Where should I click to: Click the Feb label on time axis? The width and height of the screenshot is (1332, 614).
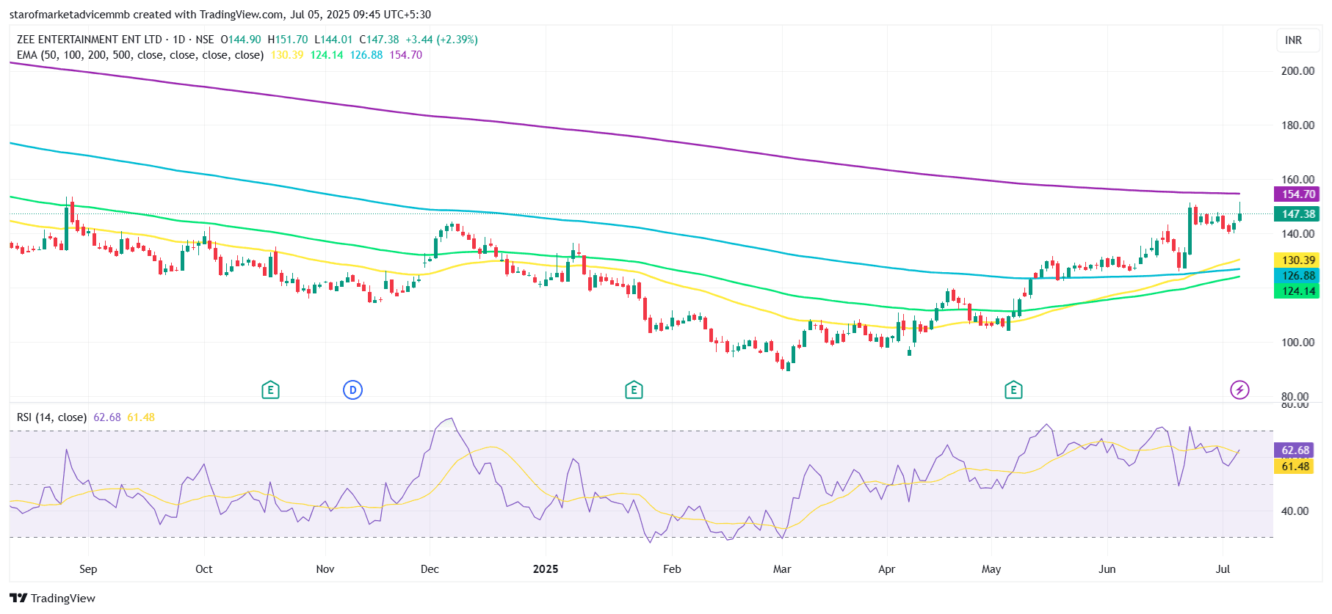tap(672, 569)
